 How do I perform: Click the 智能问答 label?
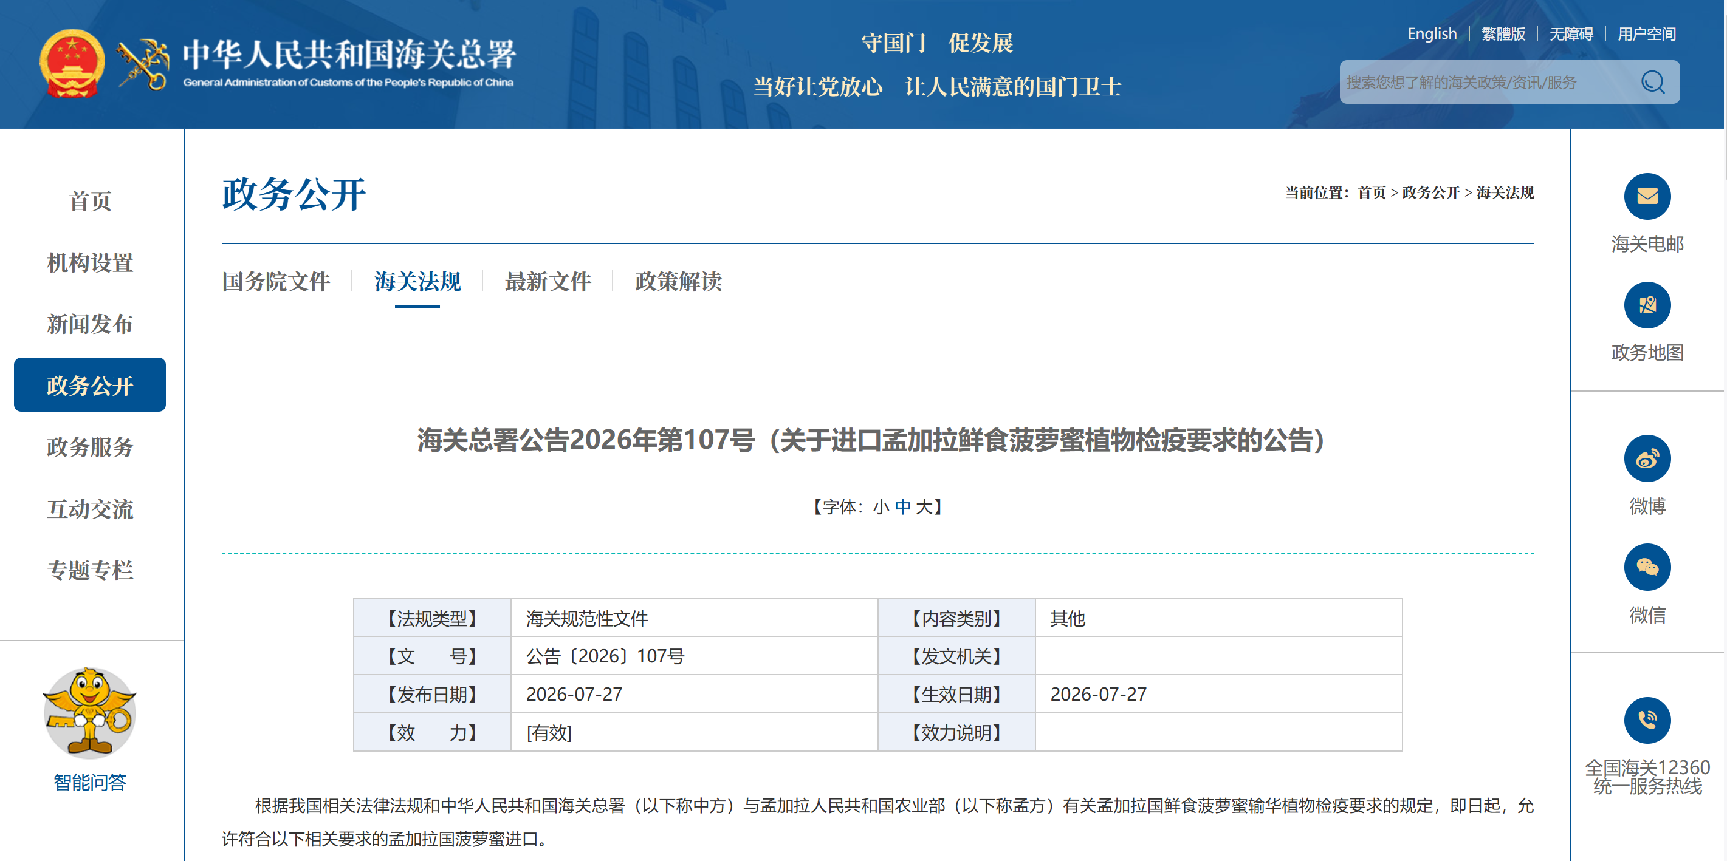click(90, 782)
